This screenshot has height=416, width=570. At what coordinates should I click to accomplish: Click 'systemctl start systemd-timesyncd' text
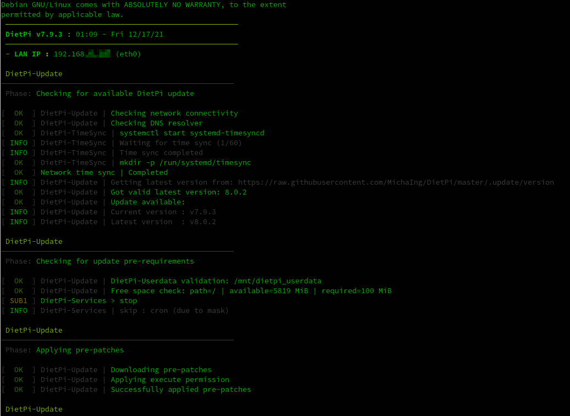click(x=192, y=133)
